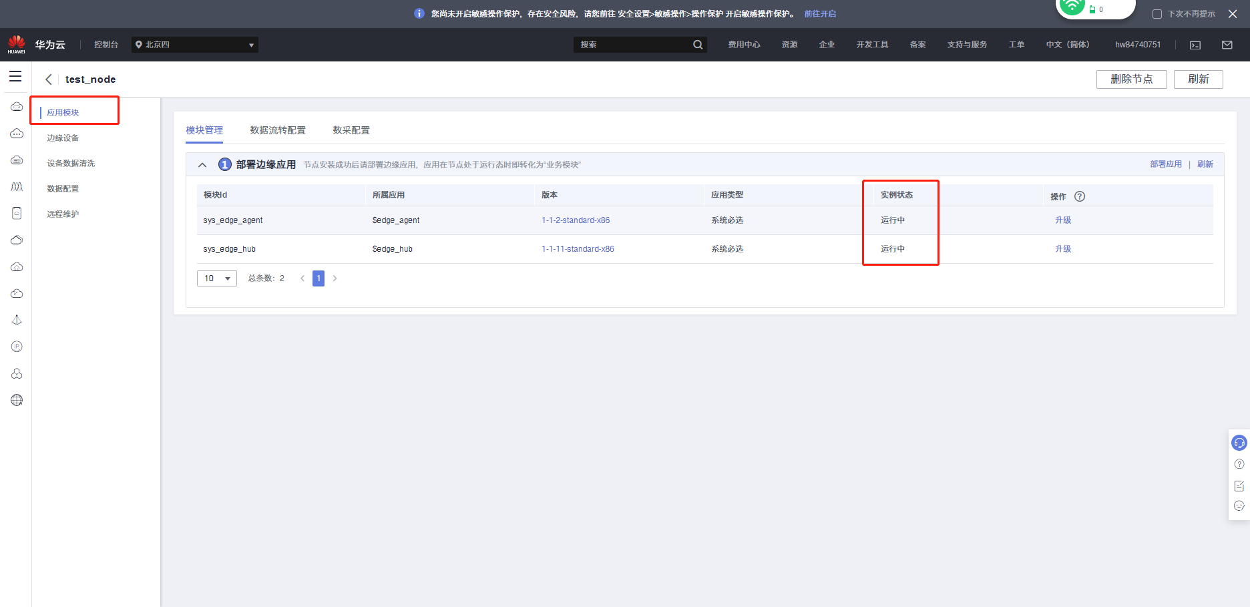Collapse the 部署边缘应用 section

point(202,165)
